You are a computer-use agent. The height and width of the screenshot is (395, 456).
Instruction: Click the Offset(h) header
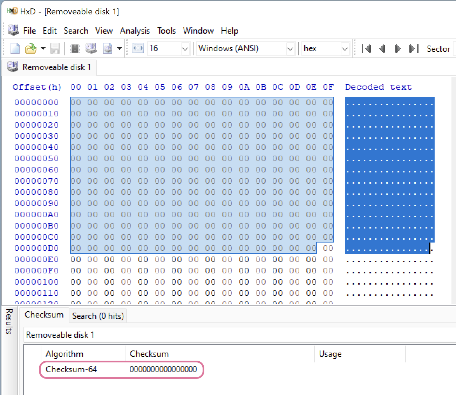point(37,87)
